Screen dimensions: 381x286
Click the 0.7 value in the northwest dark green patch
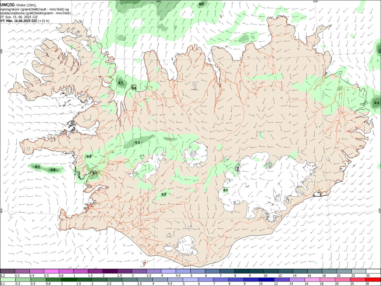click(121, 83)
